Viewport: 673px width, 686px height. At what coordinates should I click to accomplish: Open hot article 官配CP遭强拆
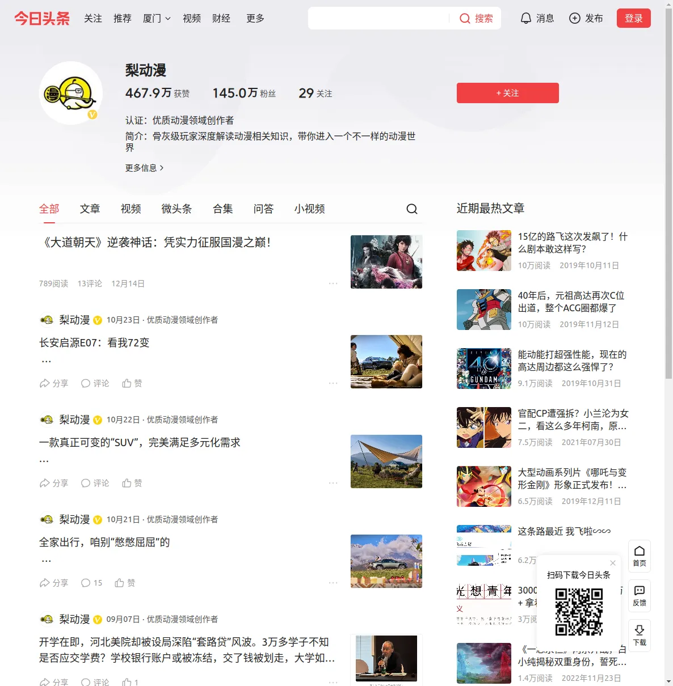click(x=573, y=420)
